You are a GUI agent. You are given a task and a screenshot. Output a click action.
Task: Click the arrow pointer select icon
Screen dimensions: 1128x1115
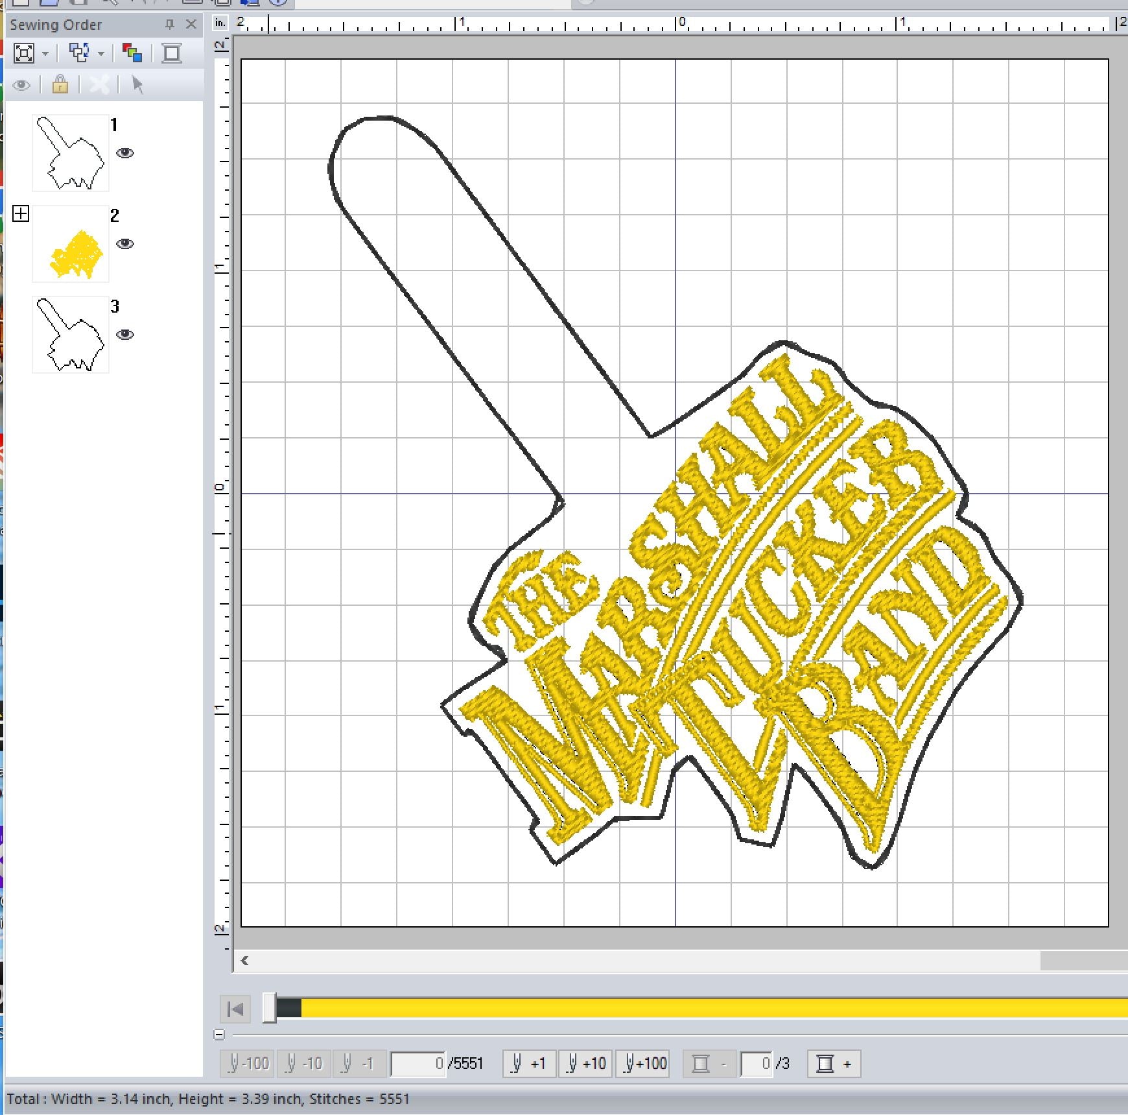coord(137,85)
